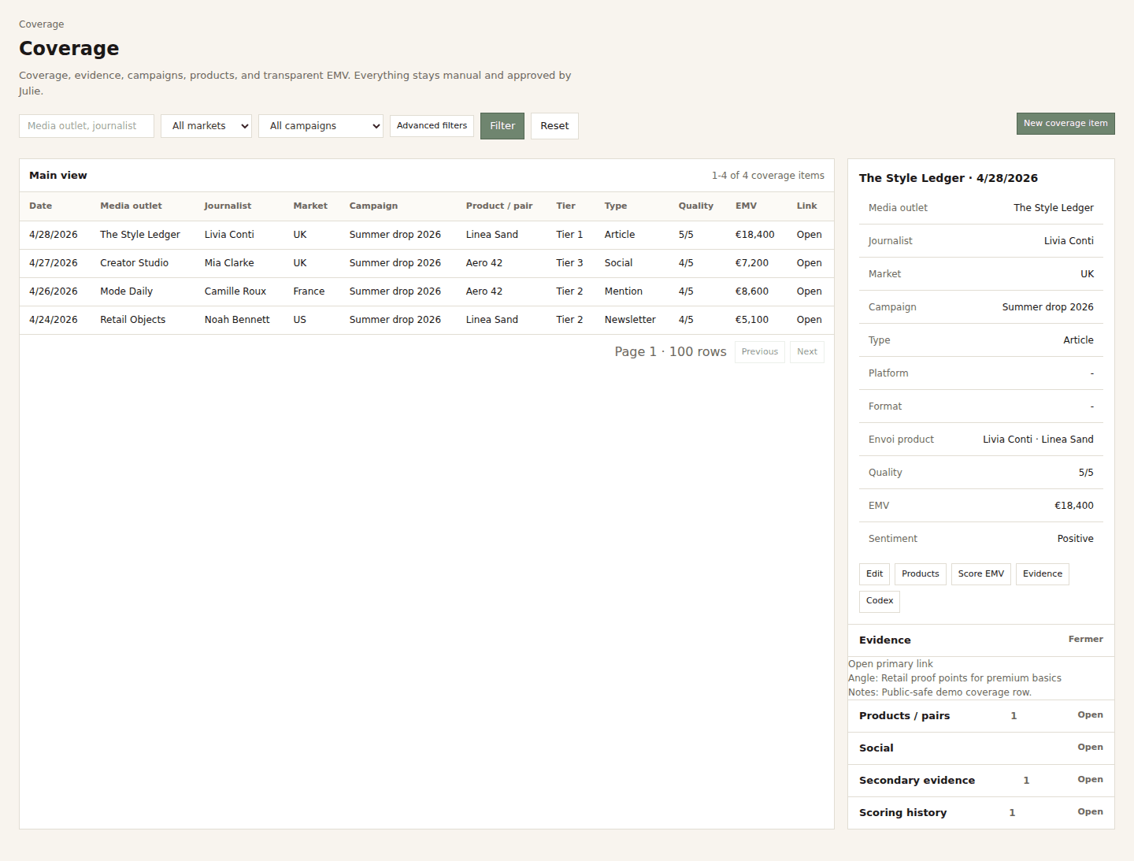
Task: Go to Next page of results
Action: pos(807,352)
